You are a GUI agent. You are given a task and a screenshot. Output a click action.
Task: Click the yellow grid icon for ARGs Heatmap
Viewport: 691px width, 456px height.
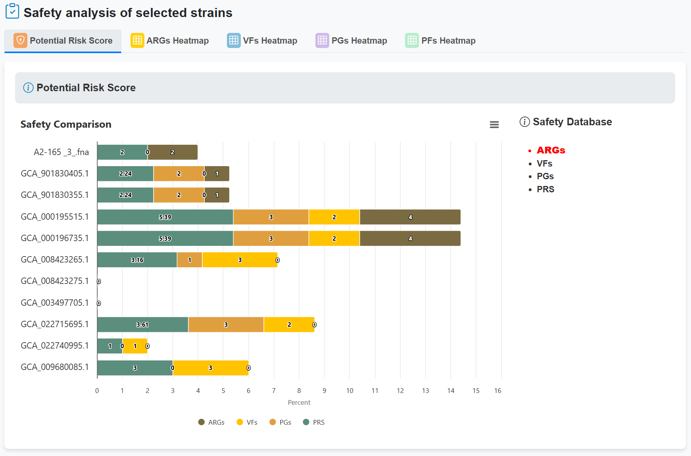click(x=137, y=40)
